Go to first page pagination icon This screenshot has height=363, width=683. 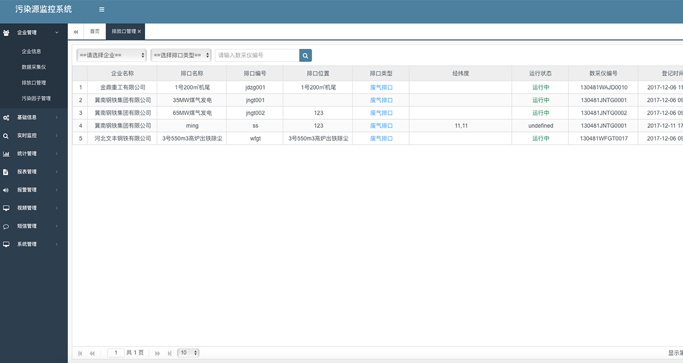[x=80, y=353]
